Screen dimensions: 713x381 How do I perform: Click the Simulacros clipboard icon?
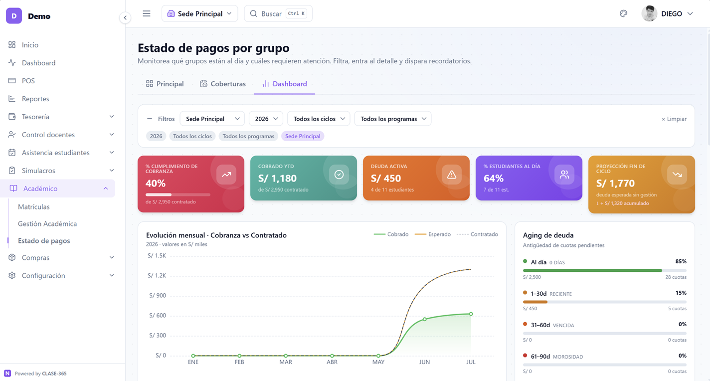coord(12,171)
